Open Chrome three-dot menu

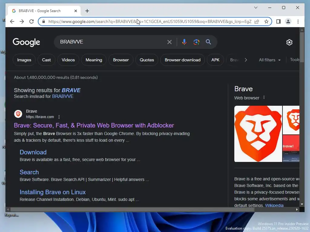coord(298,21)
